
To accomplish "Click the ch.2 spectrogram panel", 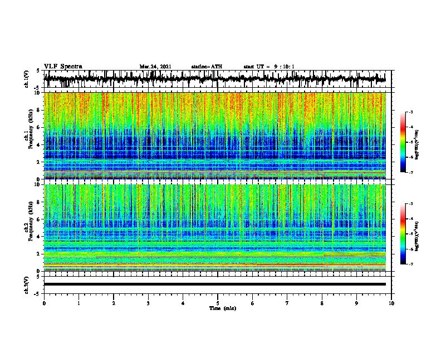I will 215,228.
